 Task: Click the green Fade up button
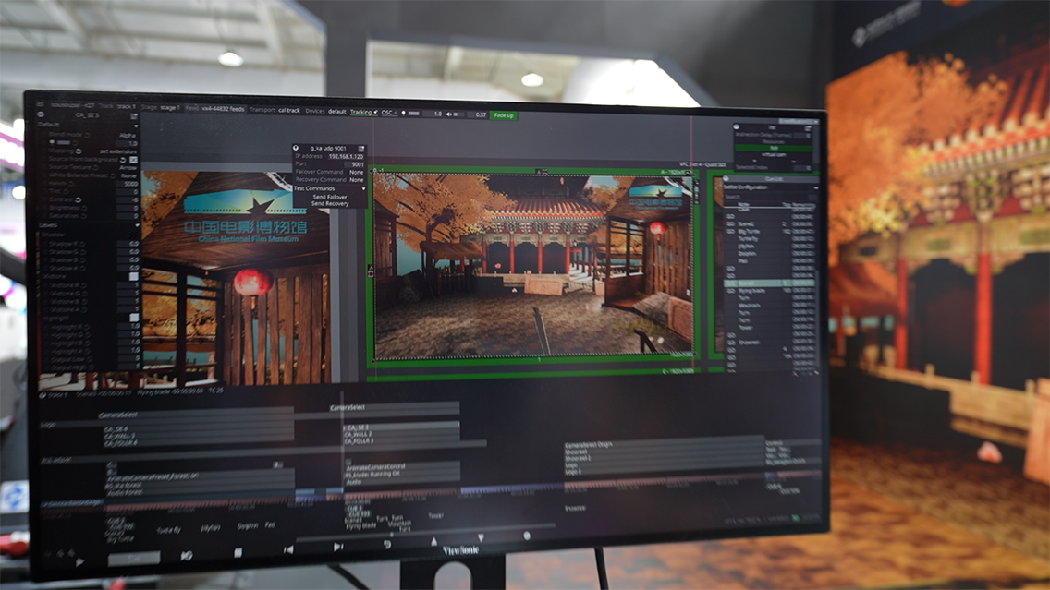(x=504, y=115)
